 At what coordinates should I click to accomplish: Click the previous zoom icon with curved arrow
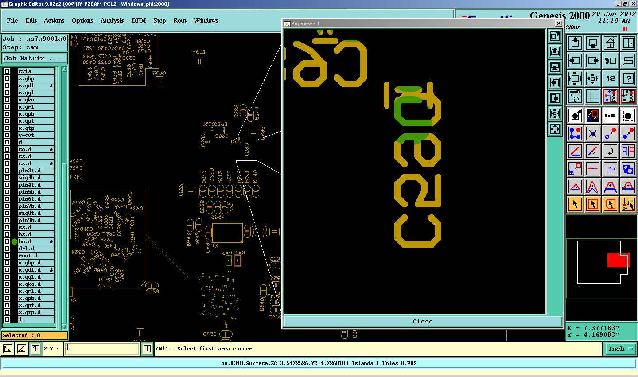(611, 61)
